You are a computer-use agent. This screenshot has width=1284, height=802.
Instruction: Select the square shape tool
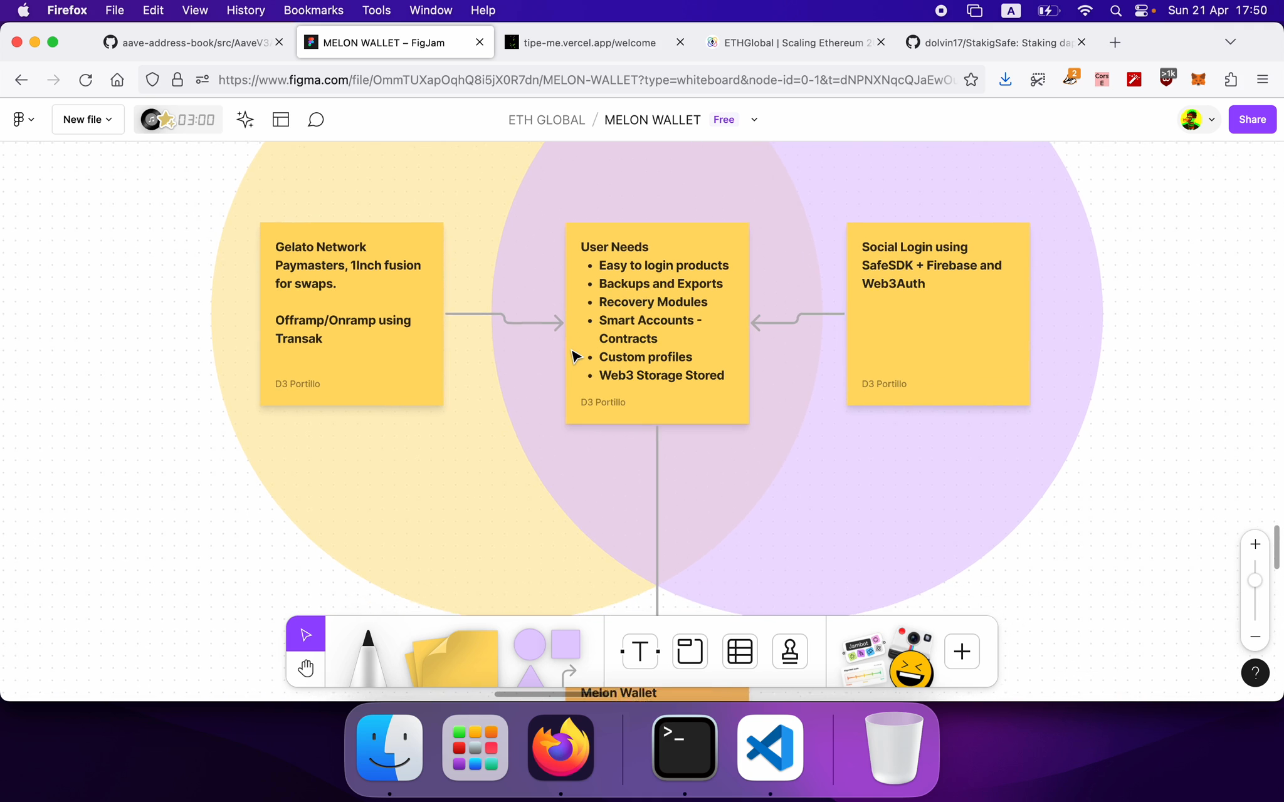(566, 644)
